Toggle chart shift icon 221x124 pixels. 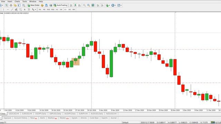102,6
